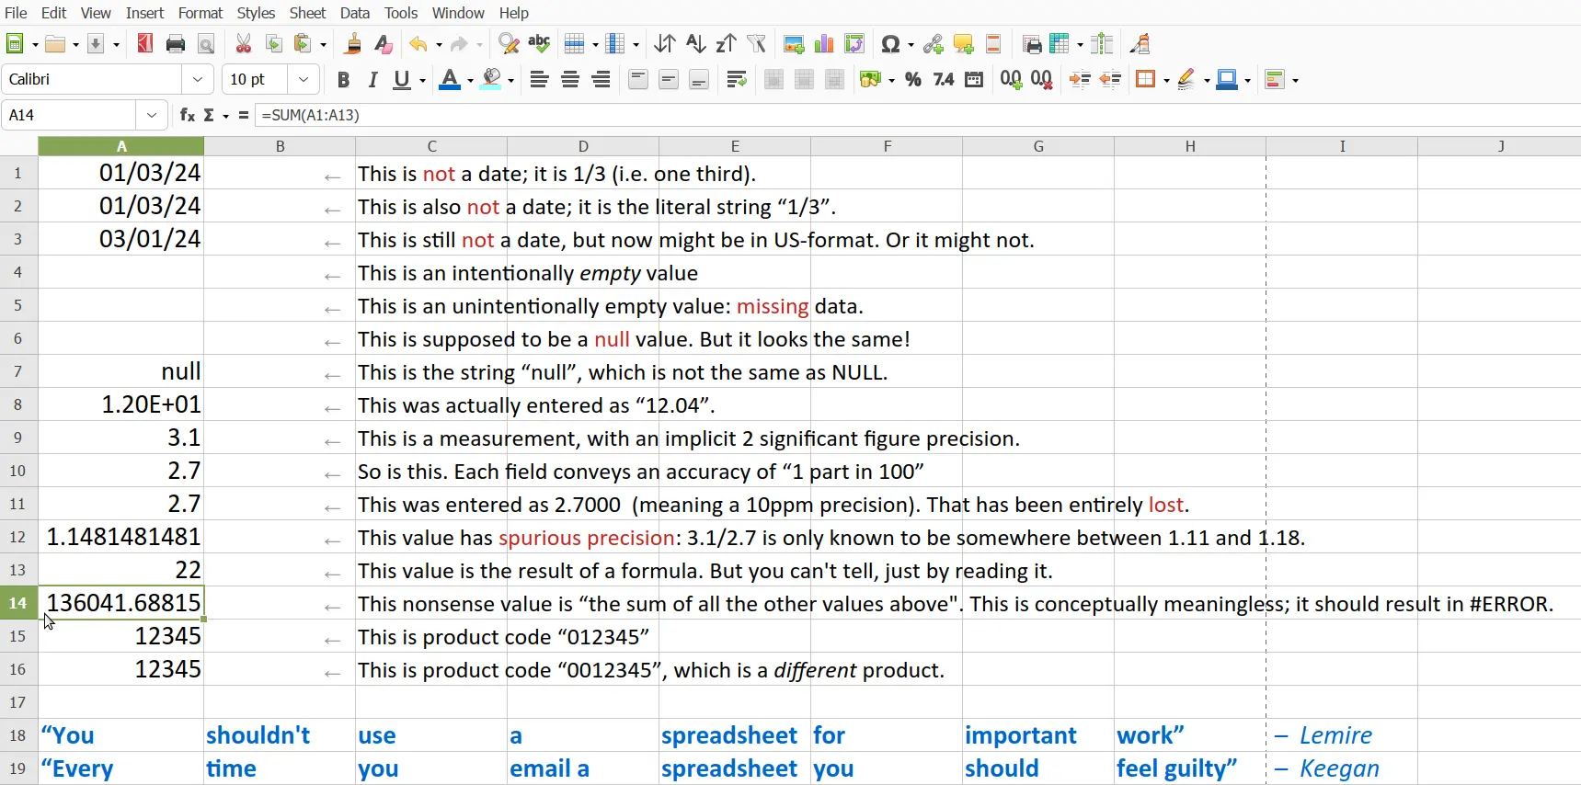Expand the Calibri font name dropdown

coord(198,80)
